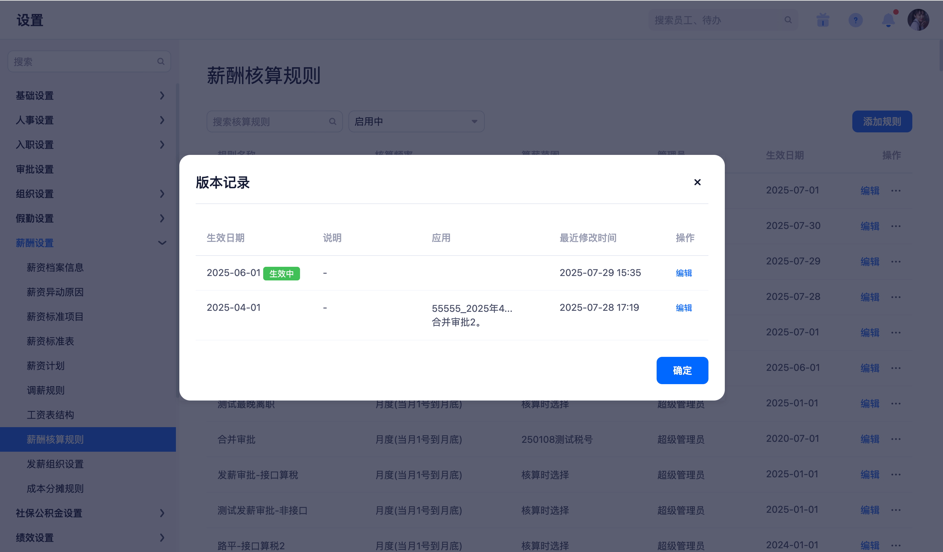Edit the rule effective 2025-07-30
Viewport: 943px width, 552px height.
870,226
